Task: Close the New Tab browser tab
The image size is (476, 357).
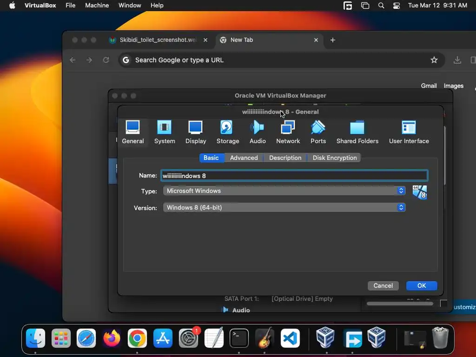Action: pyautogui.click(x=316, y=40)
